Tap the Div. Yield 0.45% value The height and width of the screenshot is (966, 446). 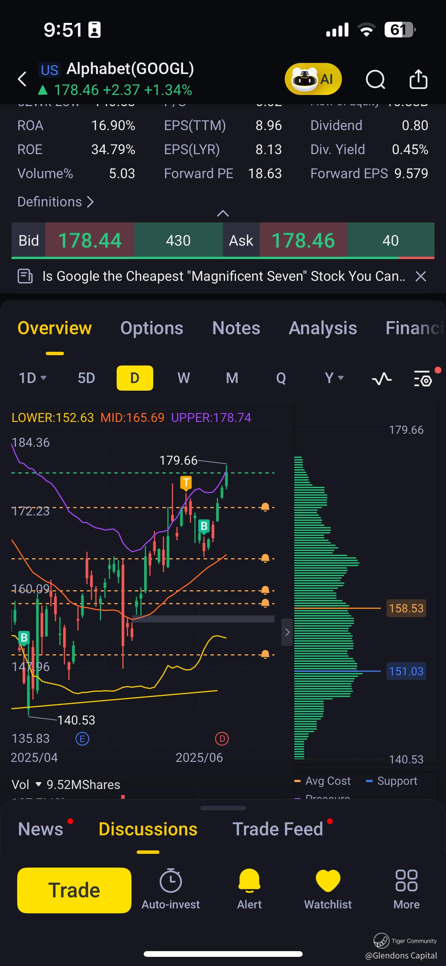point(410,150)
